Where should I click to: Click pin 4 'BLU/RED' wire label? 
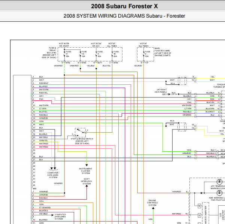[43, 87]
